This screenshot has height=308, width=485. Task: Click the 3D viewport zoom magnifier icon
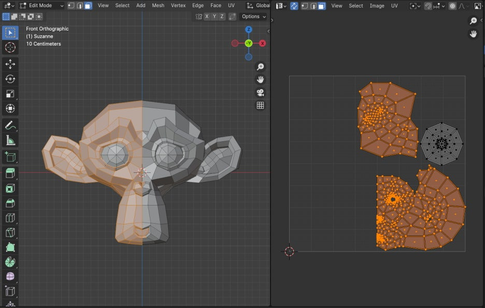[x=261, y=67]
